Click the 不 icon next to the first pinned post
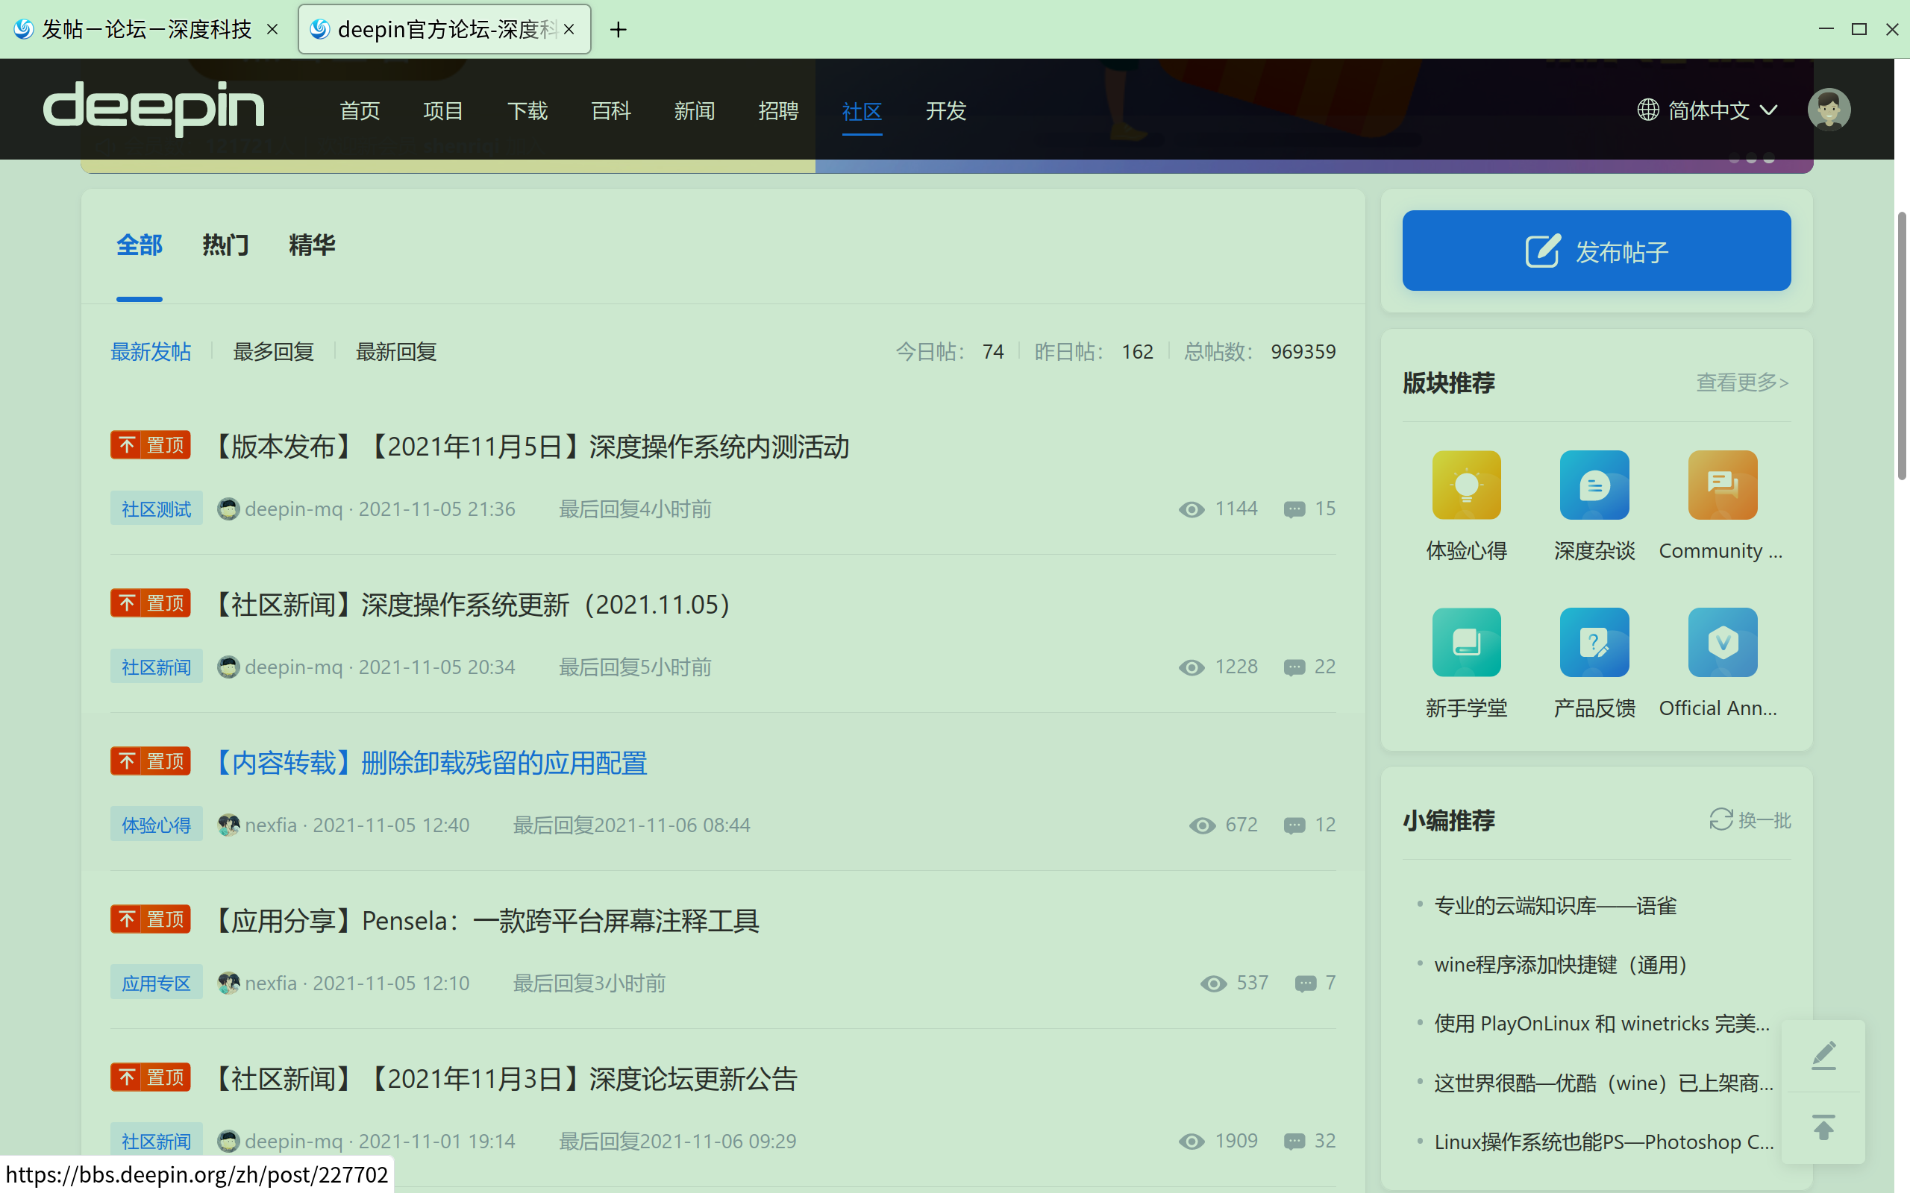Viewport: 1910px width, 1193px height. (x=127, y=444)
